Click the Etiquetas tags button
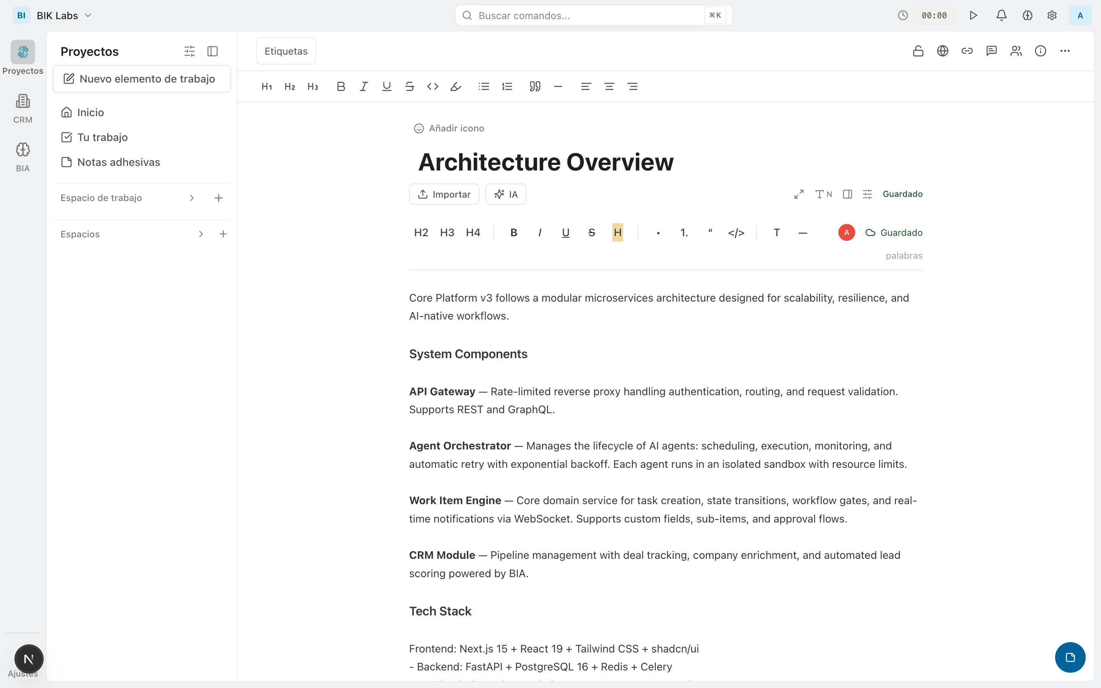The image size is (1101, 688). 286,51
